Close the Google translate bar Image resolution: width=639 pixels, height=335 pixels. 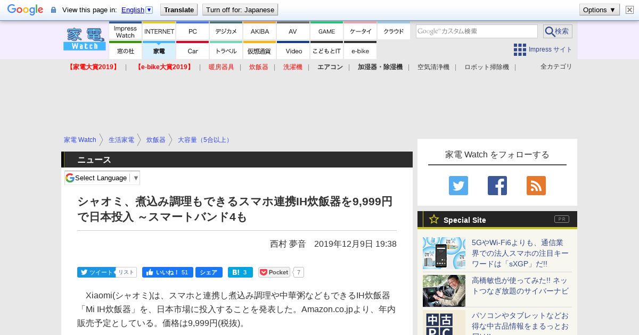pyautogui.click(x=629, y=10)
